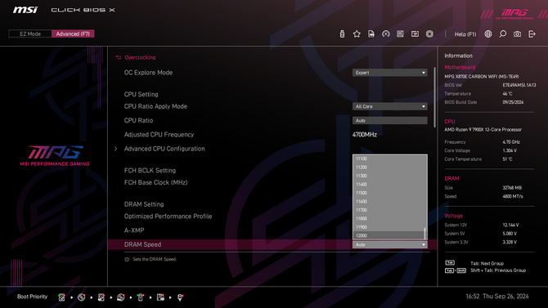
Task: Click the 16:52 Thu Sep 26, 2024 clock
Action: click(x=497, y=297)
